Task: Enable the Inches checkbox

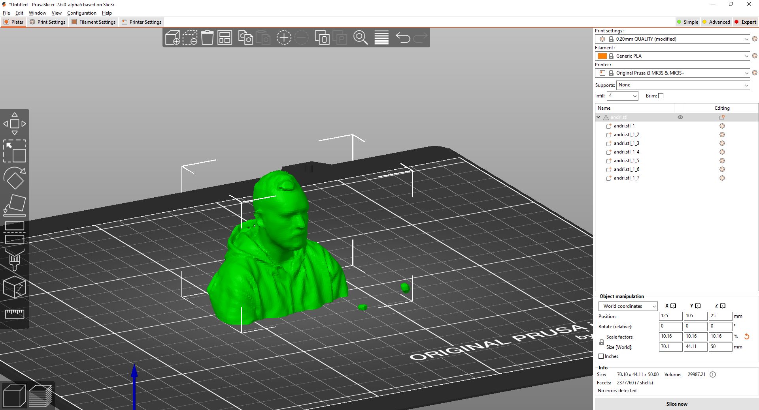Action: click(601, 356)
